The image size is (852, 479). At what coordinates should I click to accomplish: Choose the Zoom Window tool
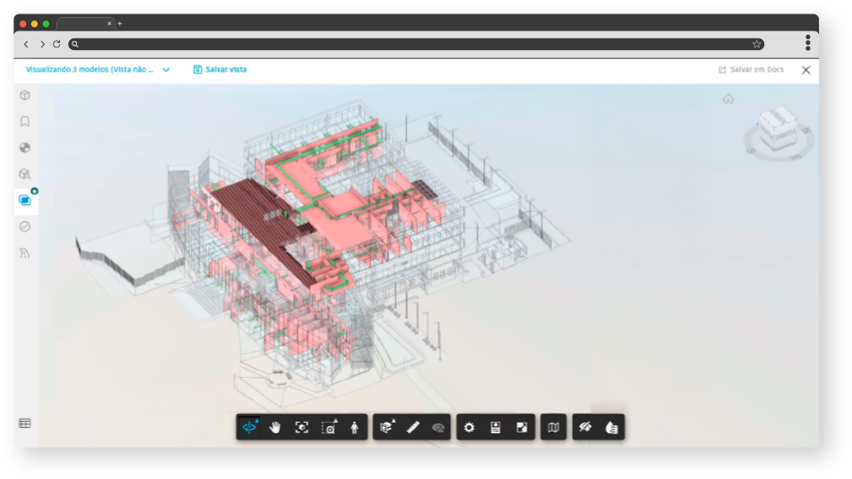coord(328,427)
